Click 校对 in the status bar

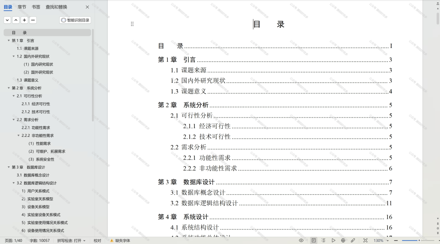click(x=98, y=241)
